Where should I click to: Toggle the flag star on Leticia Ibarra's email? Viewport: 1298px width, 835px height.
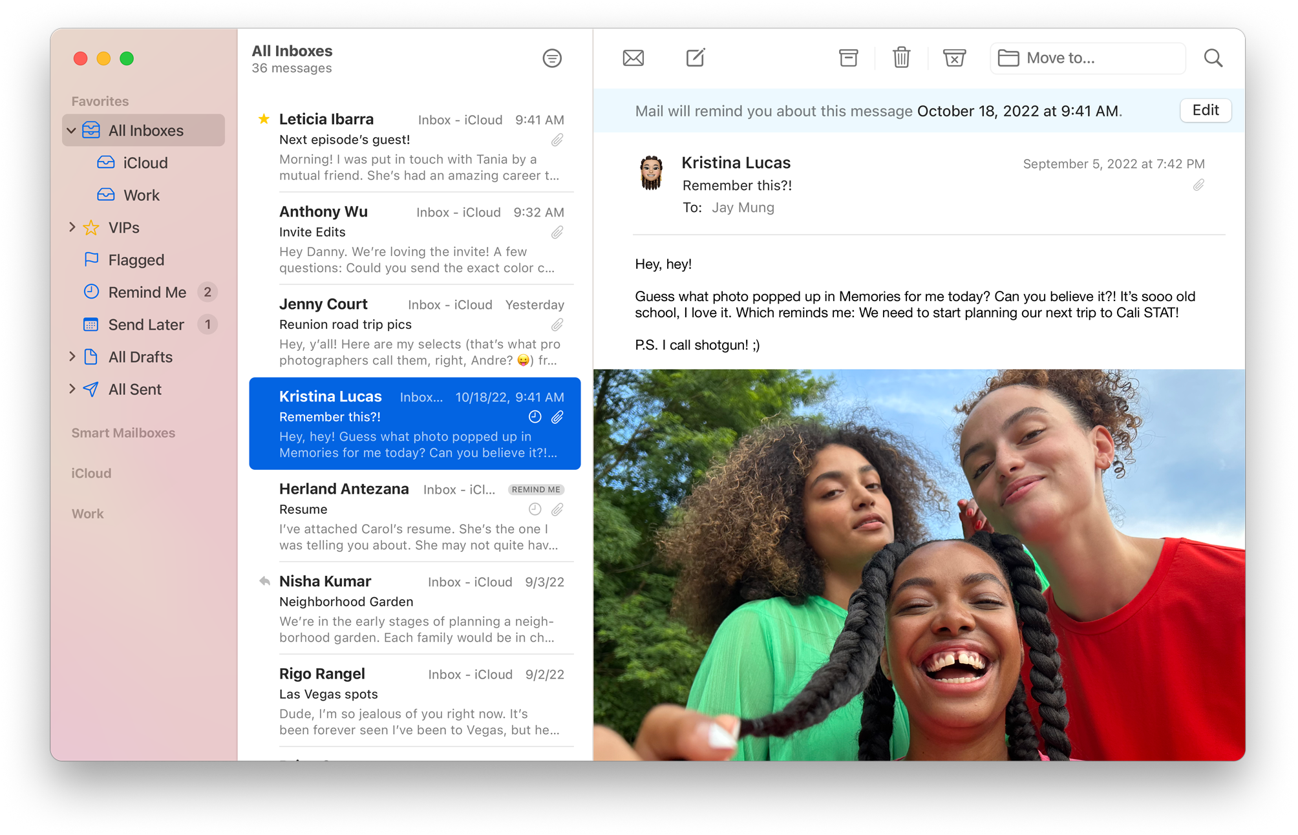(263, 118)
